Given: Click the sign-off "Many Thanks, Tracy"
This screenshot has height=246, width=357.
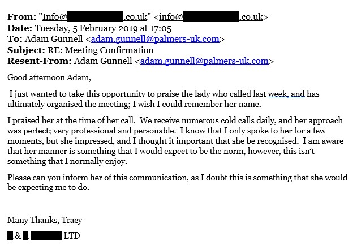Looking at the screenshot, I should 45,220.
